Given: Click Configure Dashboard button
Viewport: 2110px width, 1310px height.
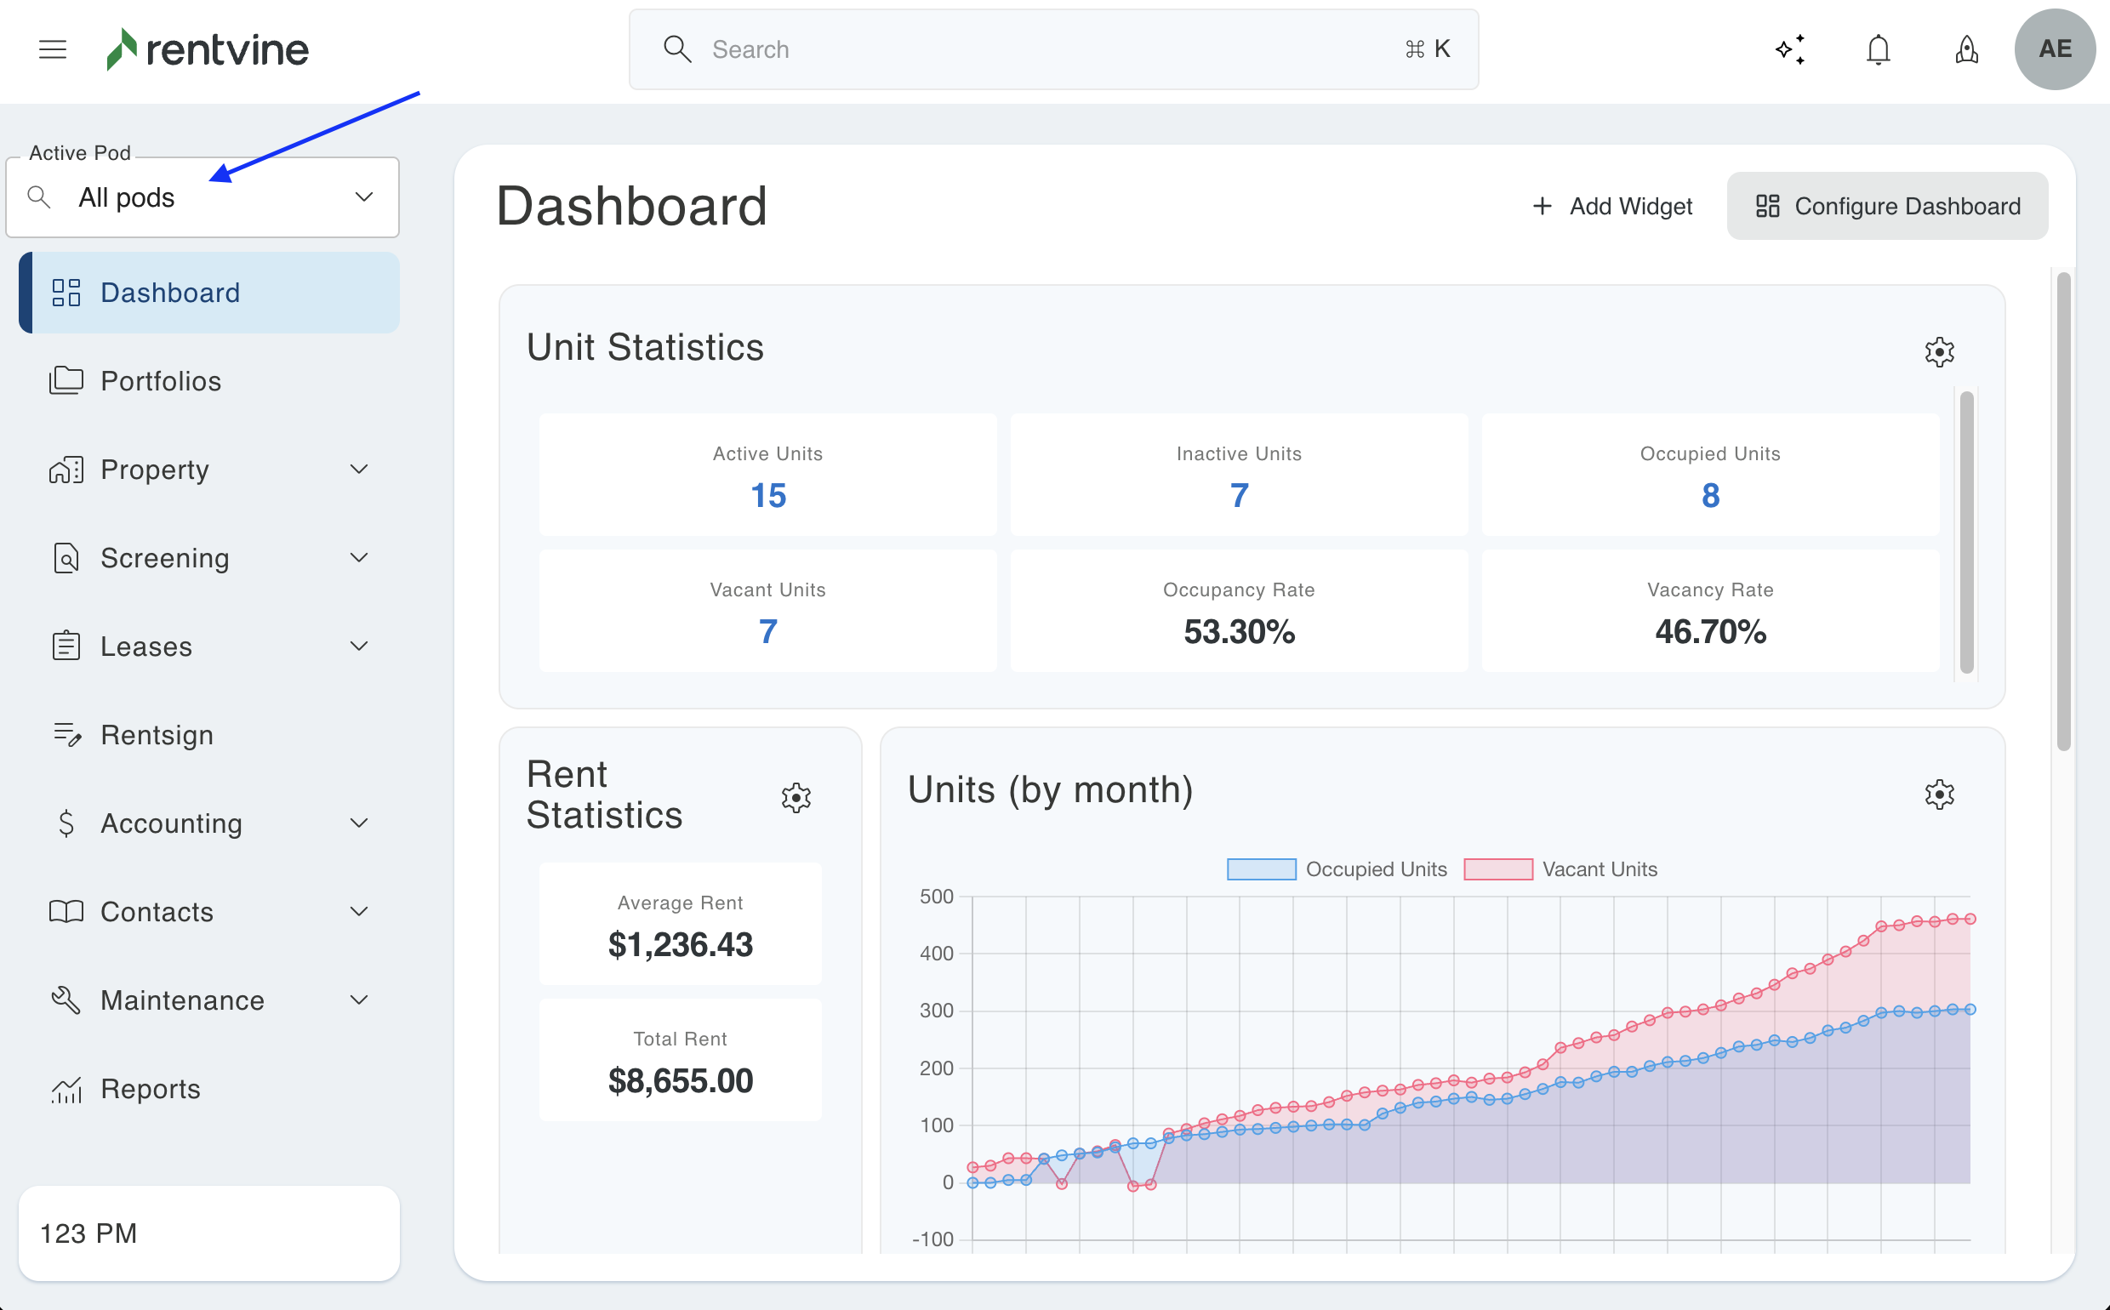Looking at the screenshot, I should tap(1887, 206).
